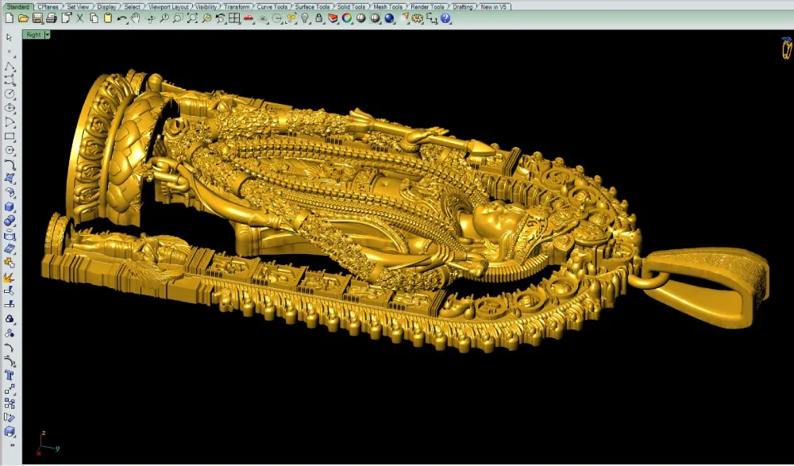Choose the Zoom Dynamic magnifier

tap(164, 18)
